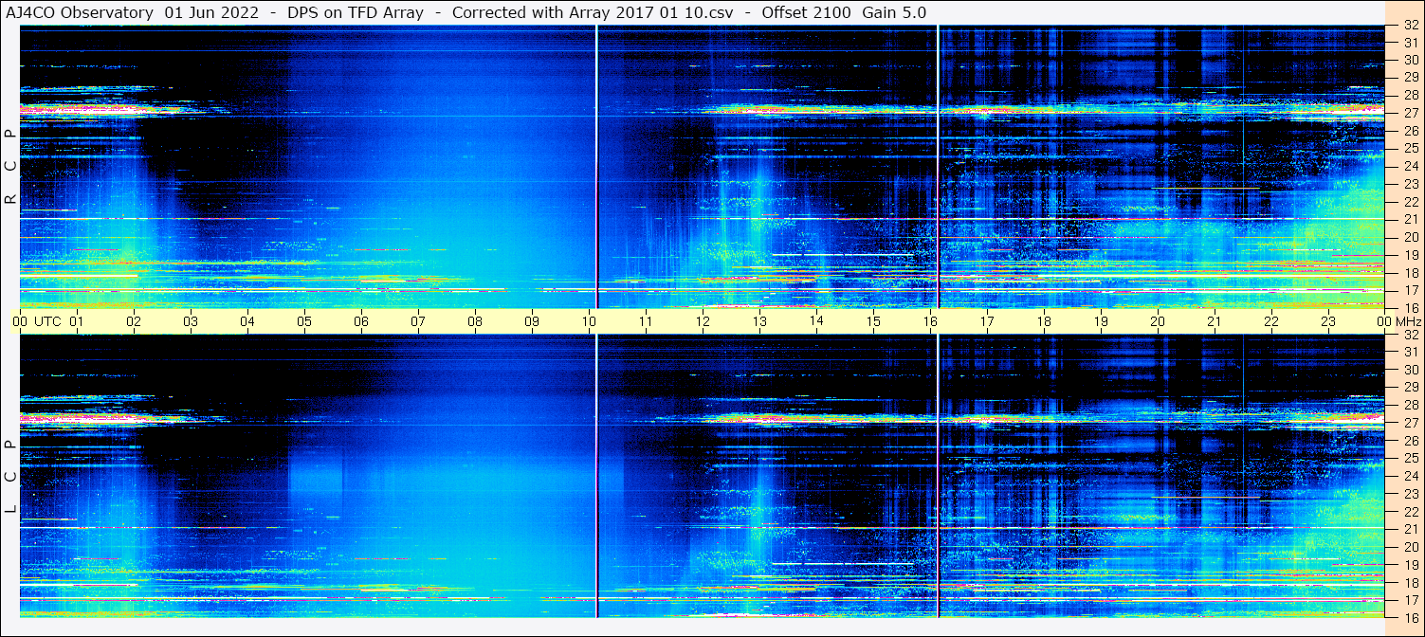Click the "L C P" vertical label of lower spectrogram

pos(10,476)
